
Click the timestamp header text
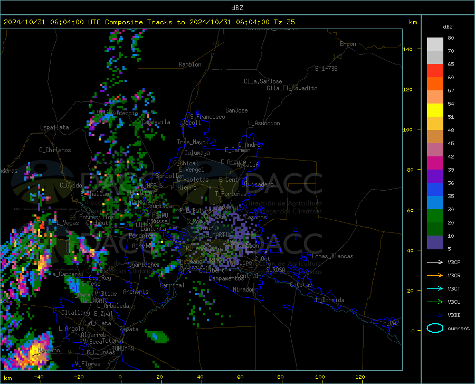149,22
